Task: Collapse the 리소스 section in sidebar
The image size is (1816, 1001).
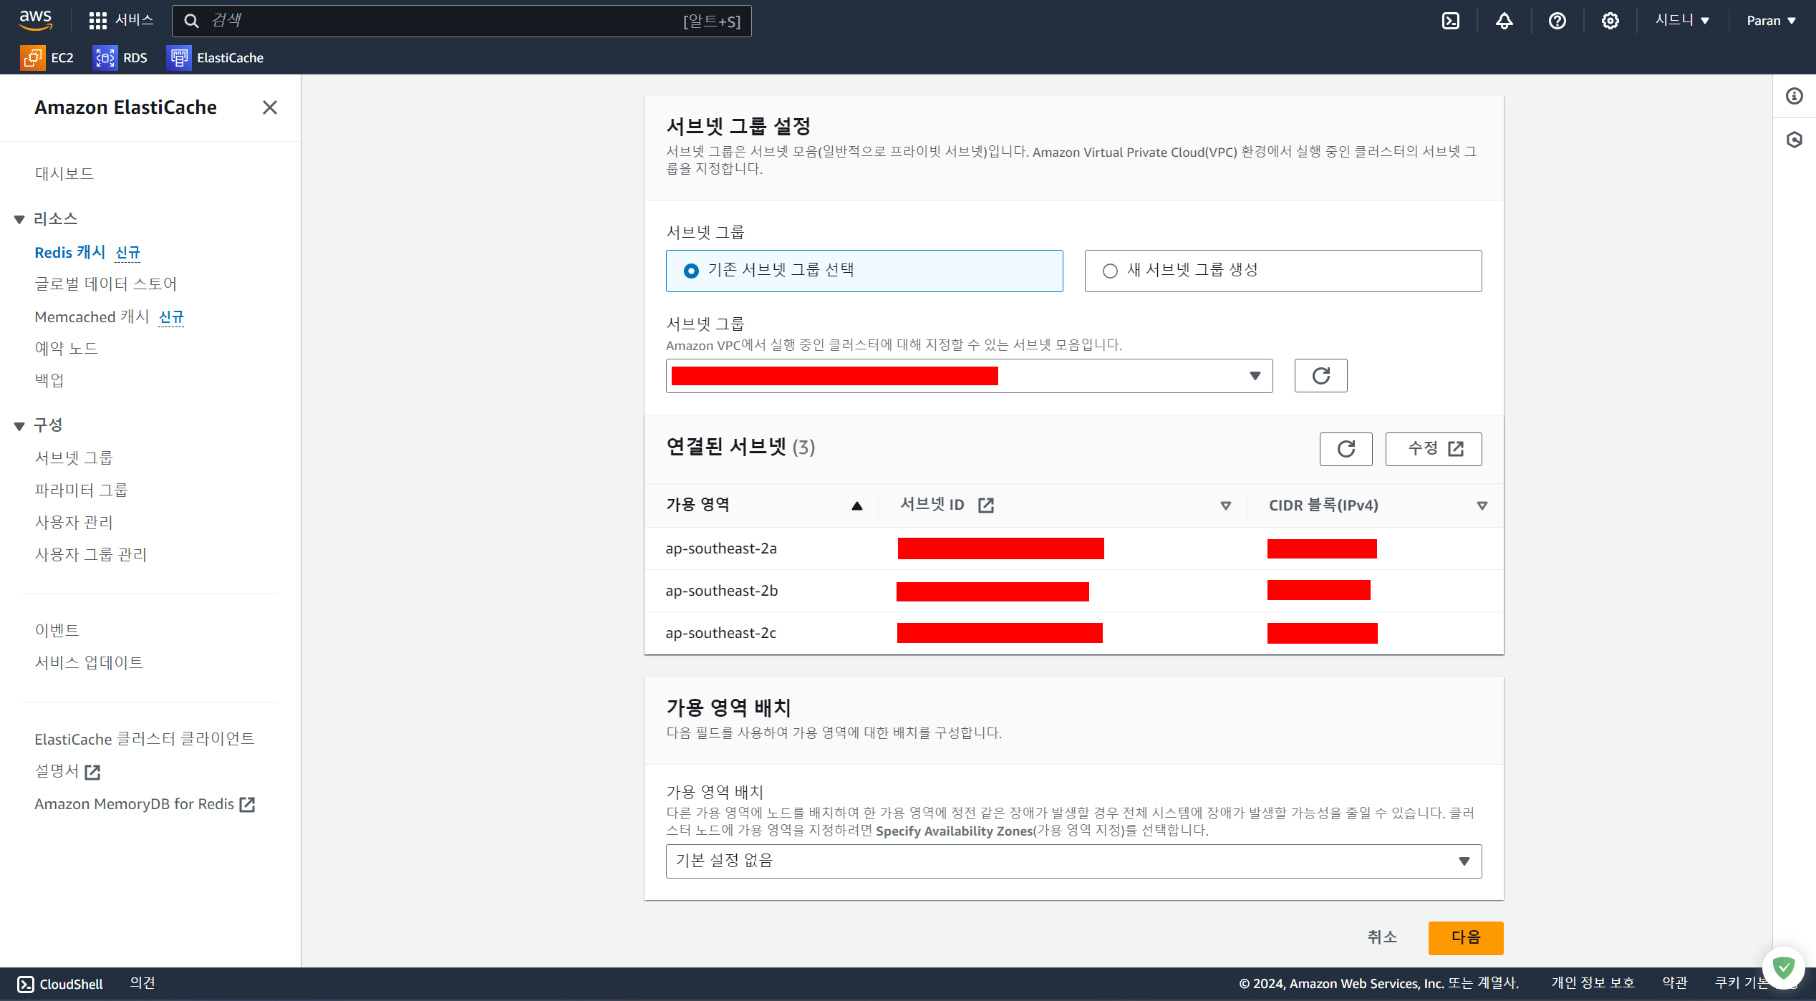Action: point(19,220)
